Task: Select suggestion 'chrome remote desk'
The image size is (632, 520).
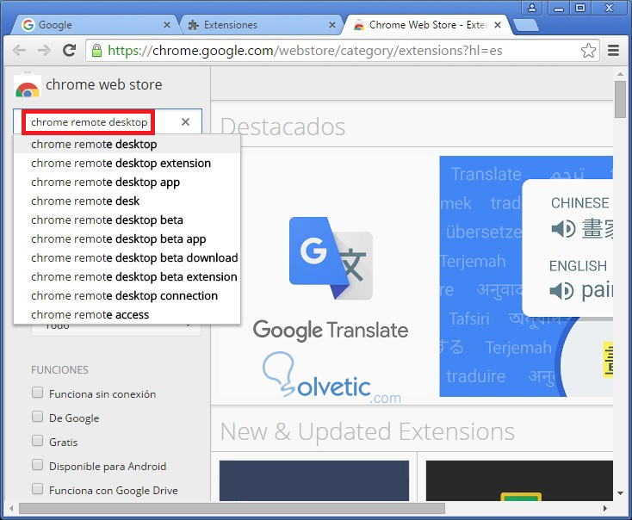Action: click(127, 201)
